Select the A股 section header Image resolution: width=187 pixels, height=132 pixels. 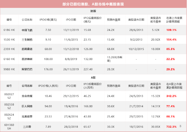93,77
